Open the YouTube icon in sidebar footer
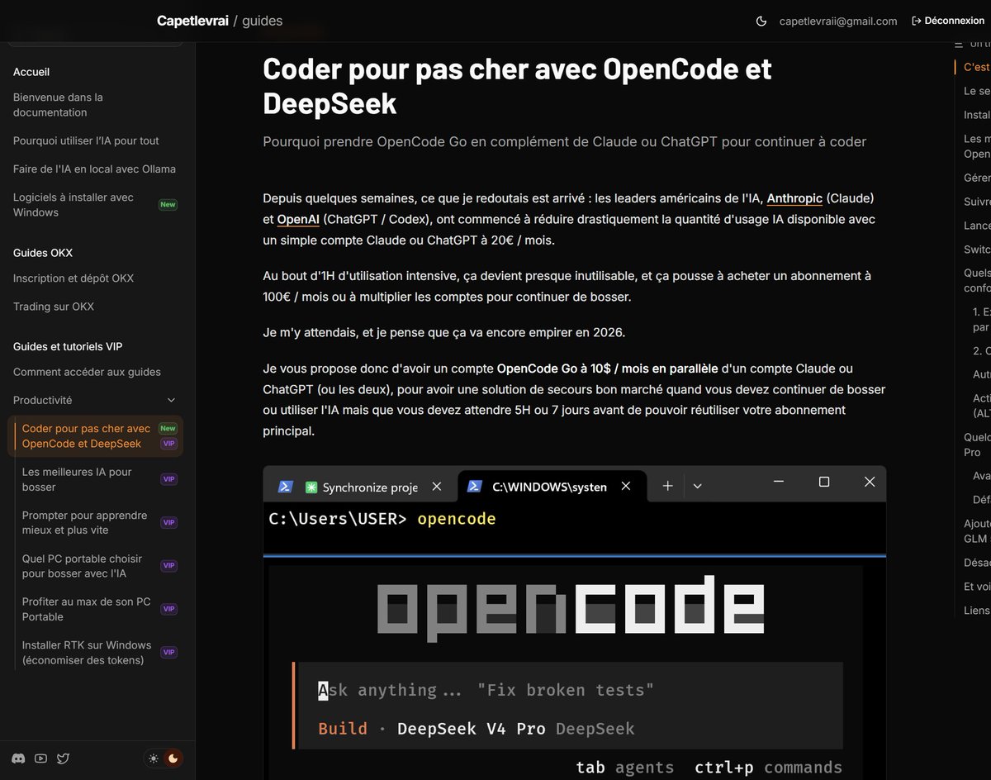This screenshot has width=991, height=780. coord(40,758)
